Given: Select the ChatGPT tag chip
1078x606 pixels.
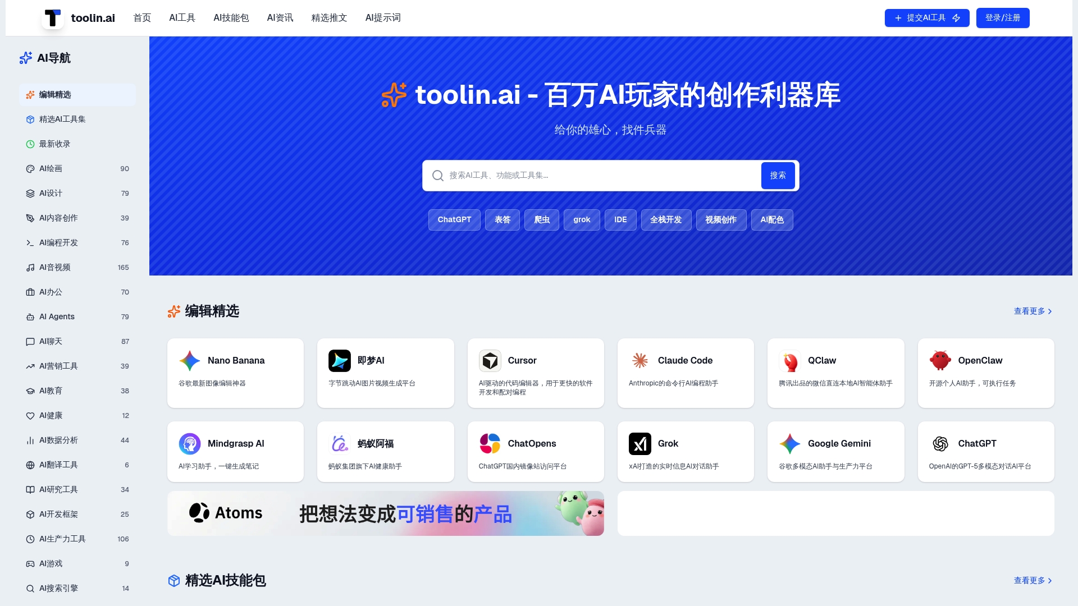Looking at the screenshot, I should 454,220.
